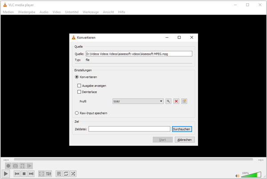Click the VLC cone icon in main title bar
Image resolution: width=267 pixels, height=179 pixels.
click(x=5, y=5)
